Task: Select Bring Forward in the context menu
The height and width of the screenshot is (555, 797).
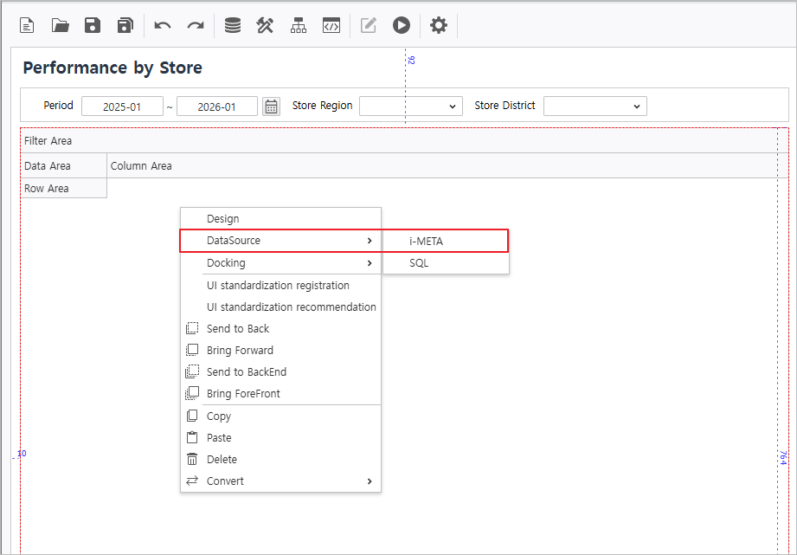Action: pos(240,351)
